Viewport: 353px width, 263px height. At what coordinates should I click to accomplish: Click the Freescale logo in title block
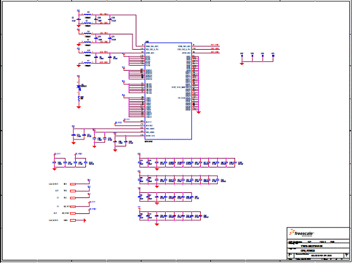[x=301, y=233]
